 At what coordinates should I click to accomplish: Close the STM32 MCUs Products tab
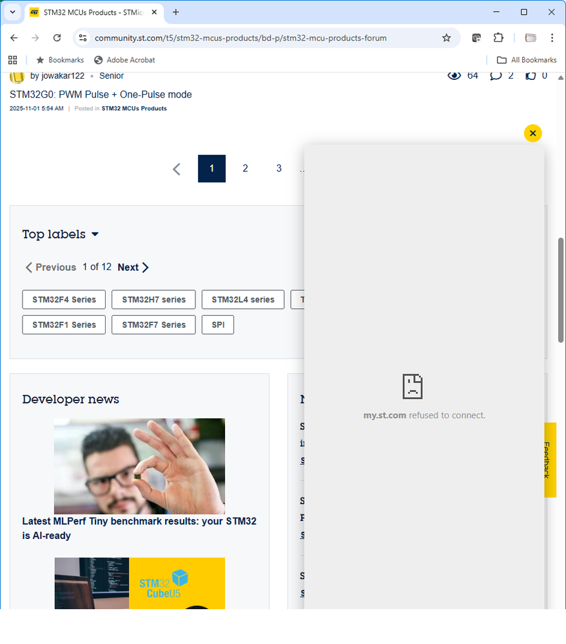pos(154,12)
